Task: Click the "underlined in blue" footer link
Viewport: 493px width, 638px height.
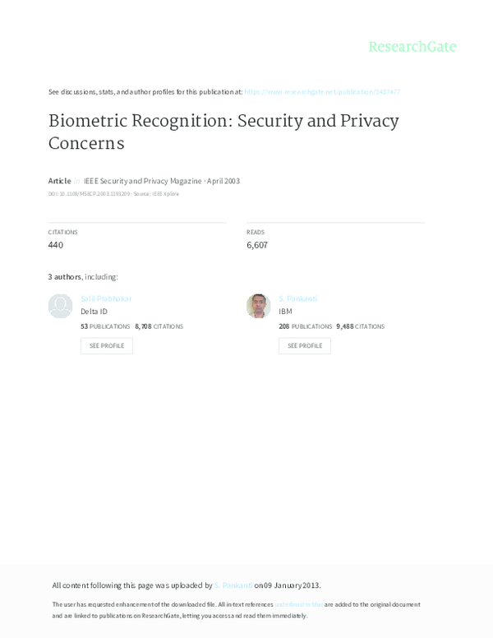Action: pos(298,604)
